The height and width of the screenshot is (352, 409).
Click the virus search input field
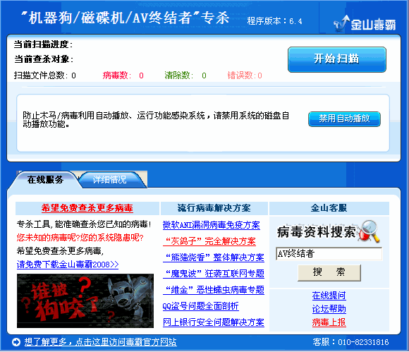tap(329, 254)
